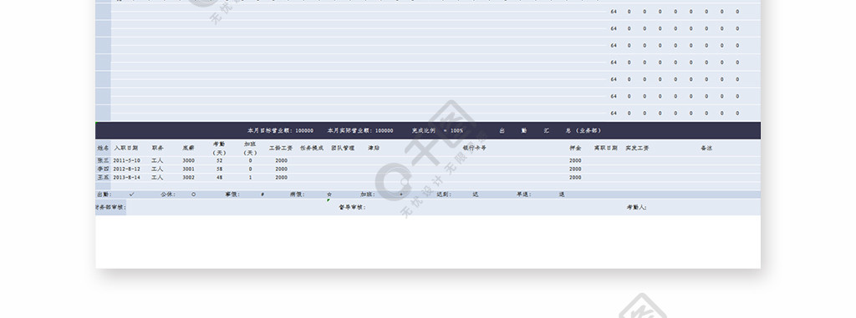Click the checkmark attendance symbol
Viewport: 856px width, 318px height.
point(131,194)
